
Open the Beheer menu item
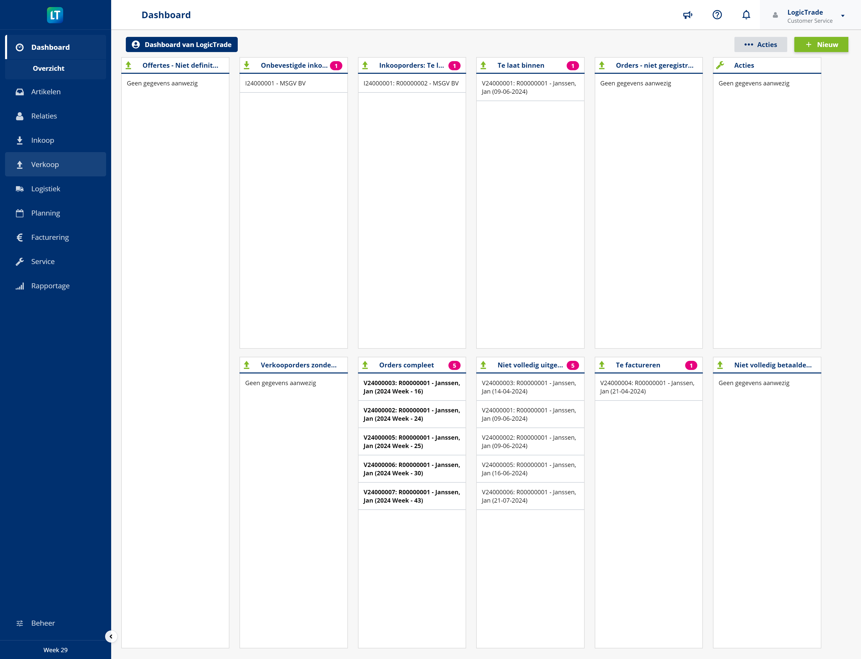click(x=56, y=623)
